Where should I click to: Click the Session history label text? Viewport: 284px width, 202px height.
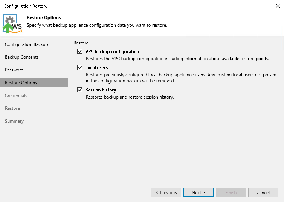coord(101,90)
